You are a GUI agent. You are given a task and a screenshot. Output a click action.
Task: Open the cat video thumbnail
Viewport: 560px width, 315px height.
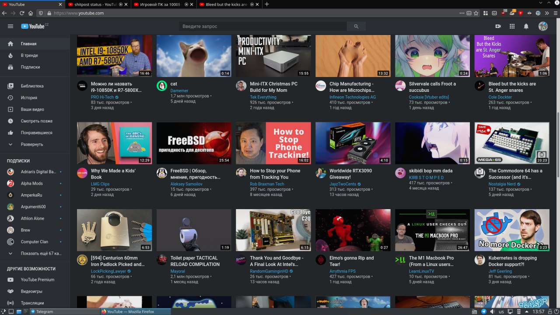click(x=194, y=56)
